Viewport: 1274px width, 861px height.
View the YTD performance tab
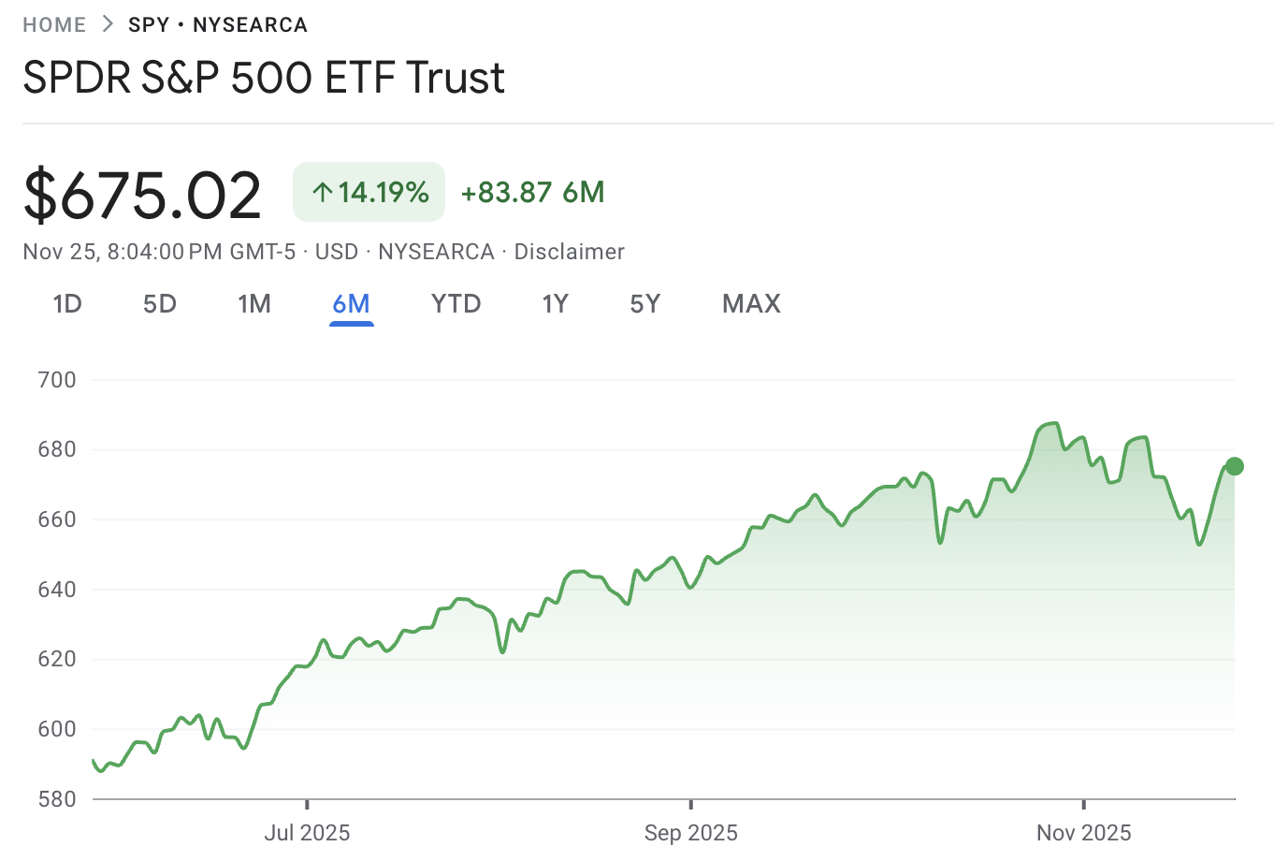click(x=456, y=303)
